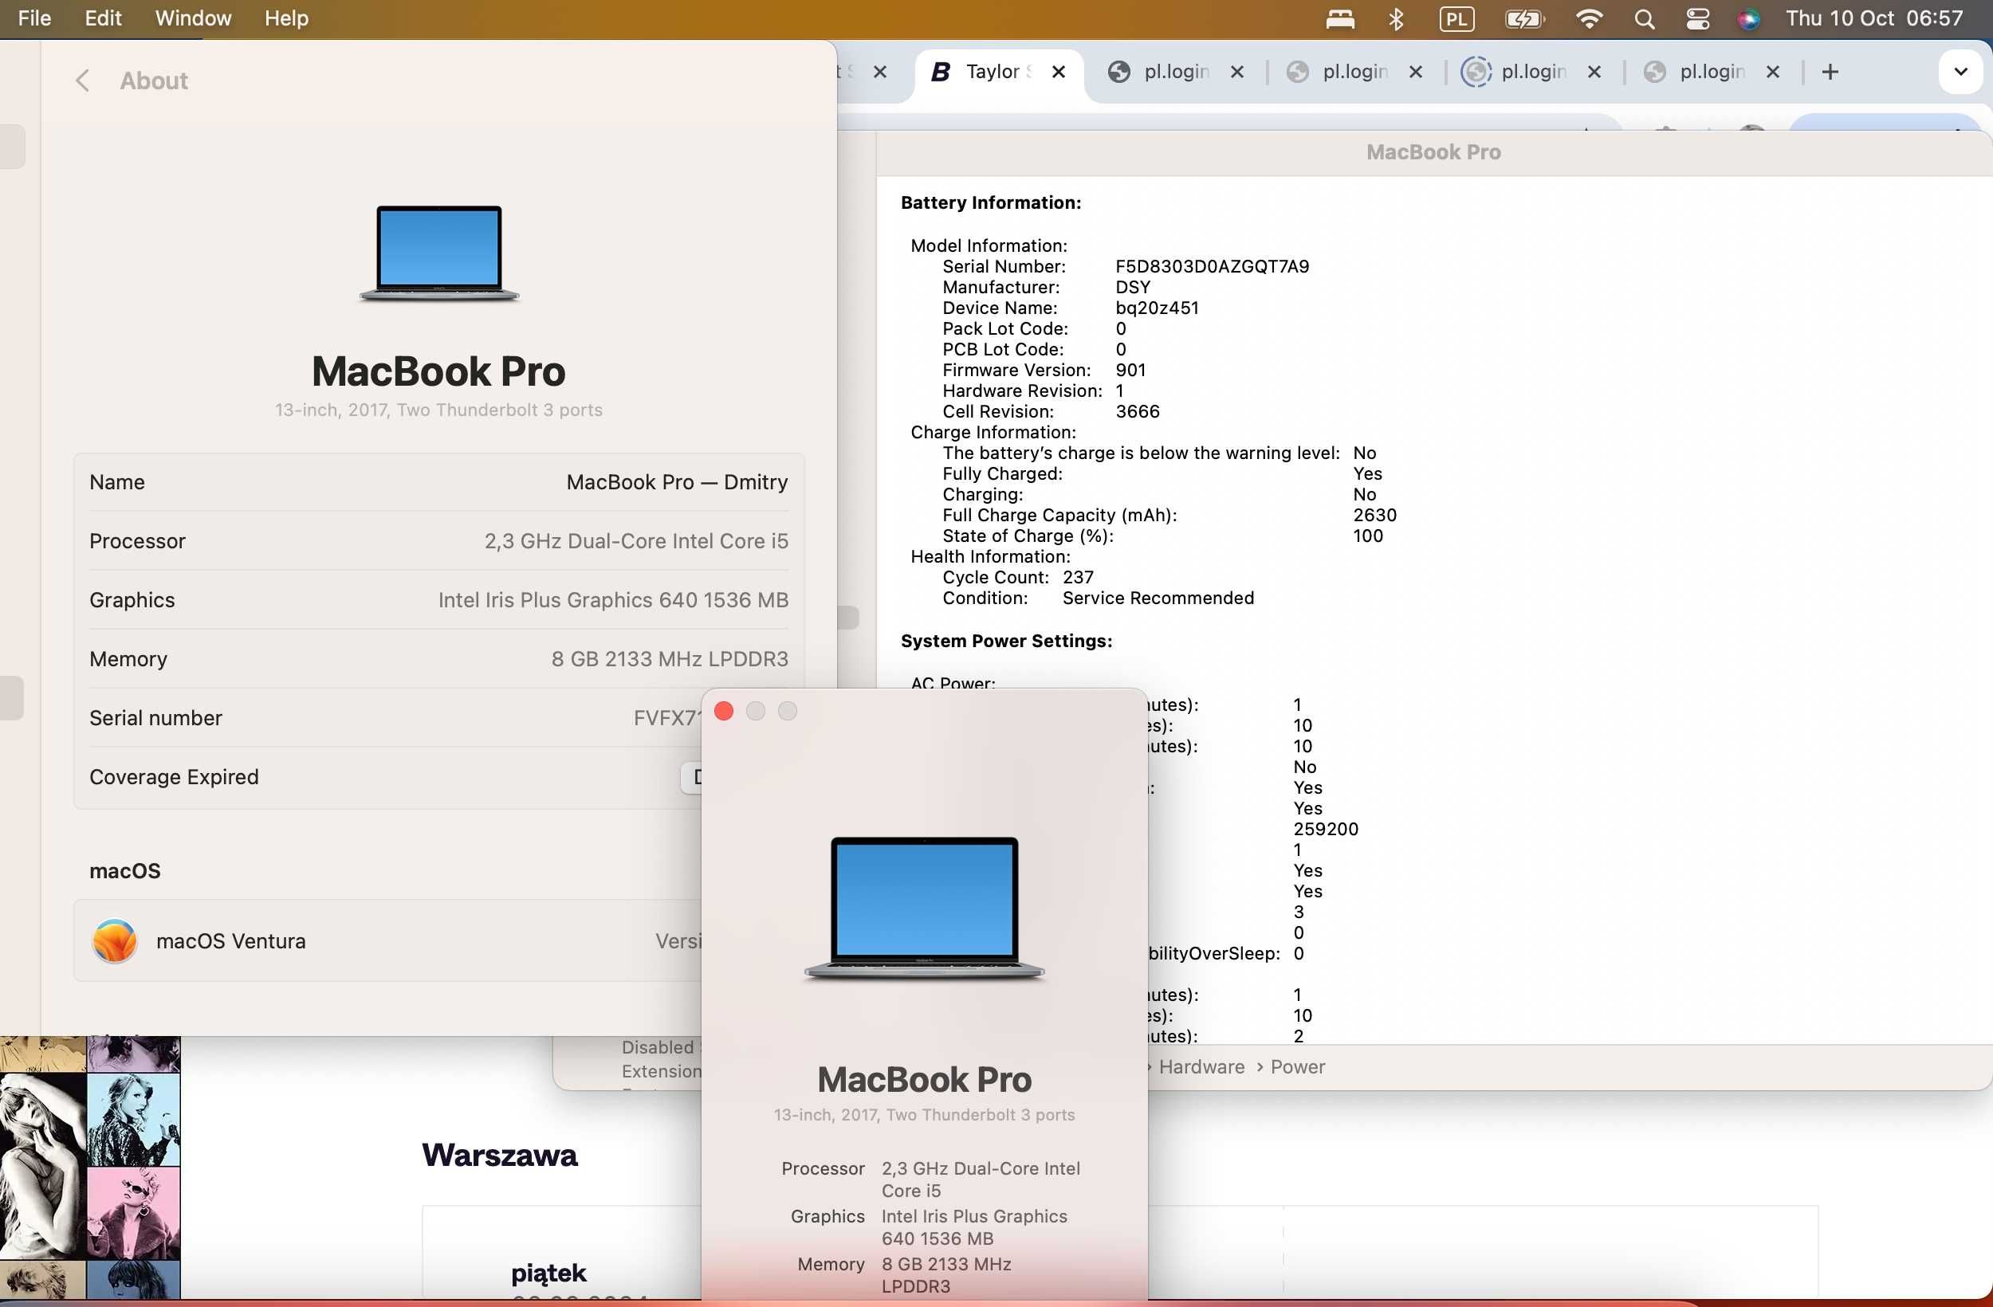This screenshot has width=1993, height=1307.
Task: Open a new browser tab with plus
Action: pos(1830,72)
